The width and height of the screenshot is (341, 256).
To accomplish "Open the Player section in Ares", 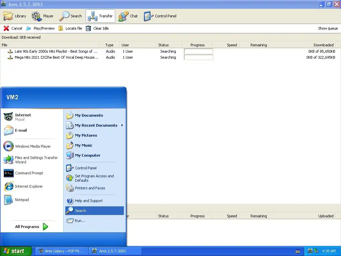I will 42,16.
